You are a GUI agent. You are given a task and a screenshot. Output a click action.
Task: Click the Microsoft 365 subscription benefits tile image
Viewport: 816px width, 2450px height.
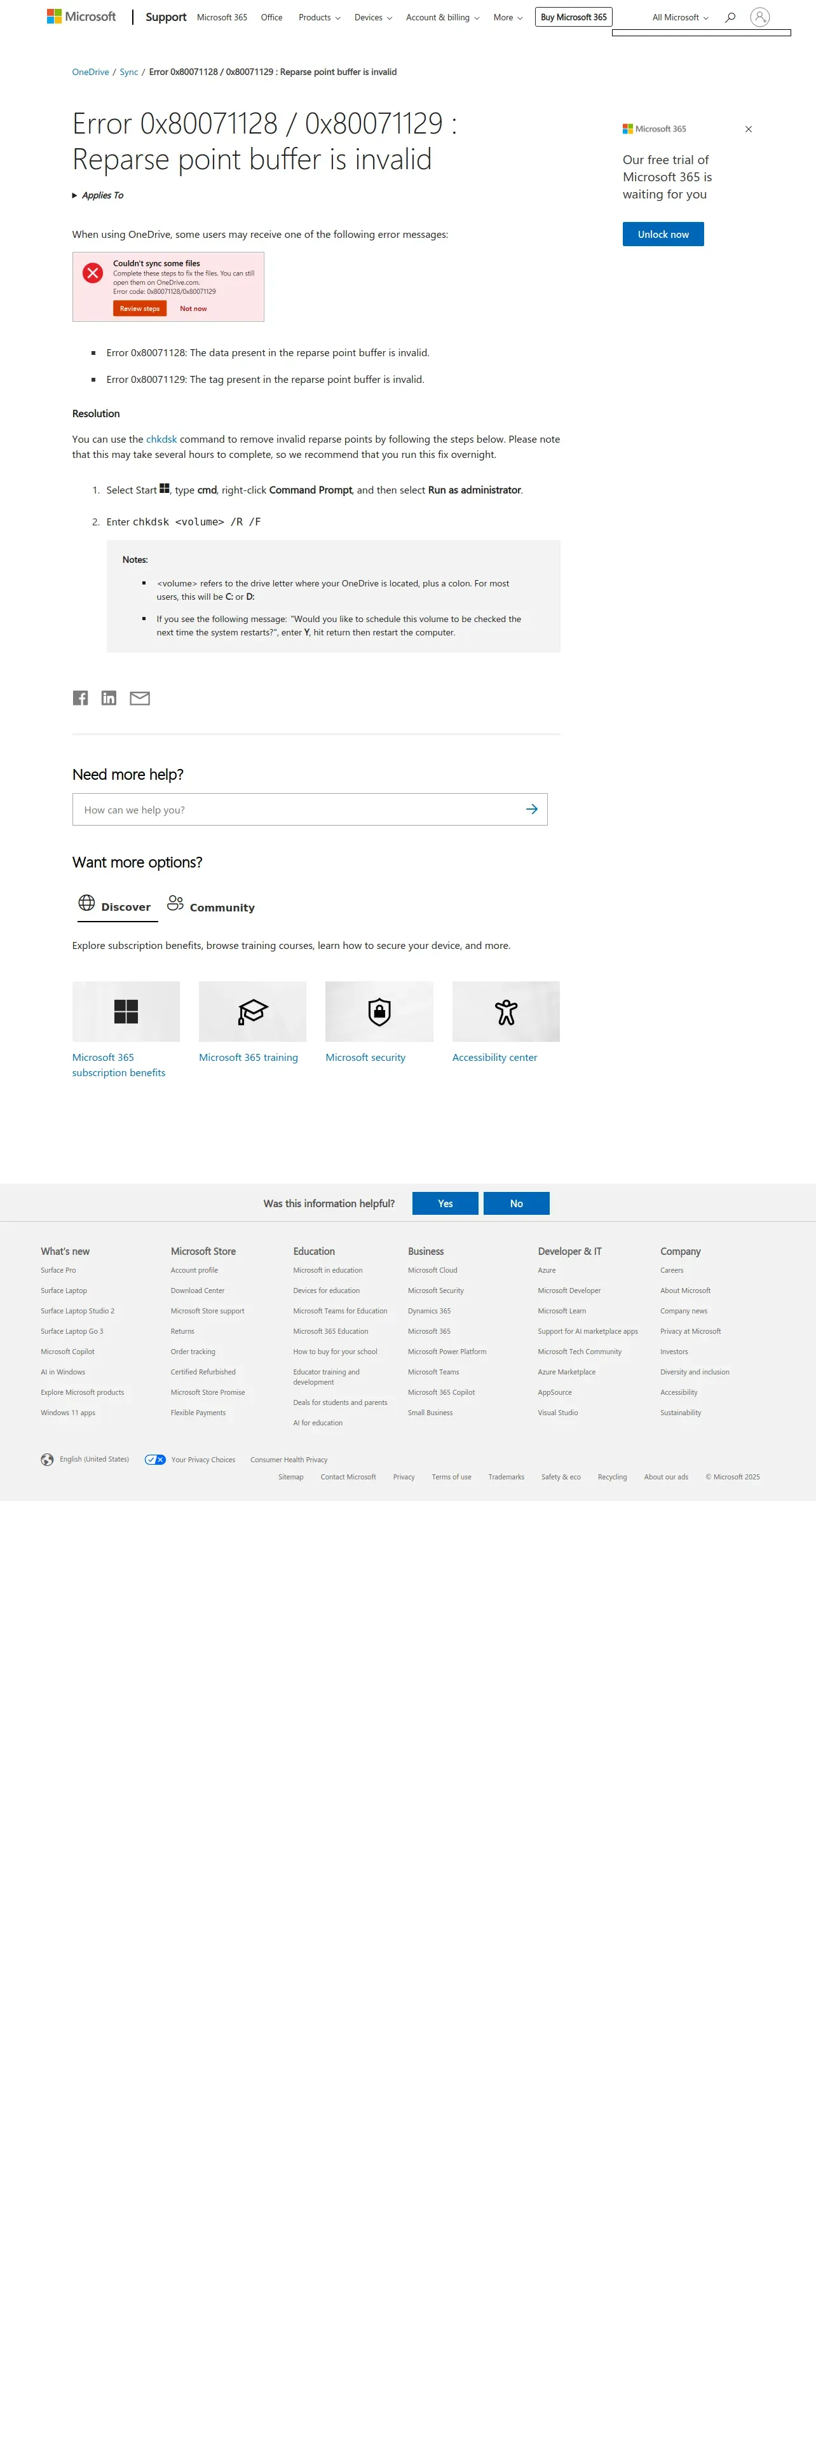click(126, 1011)
